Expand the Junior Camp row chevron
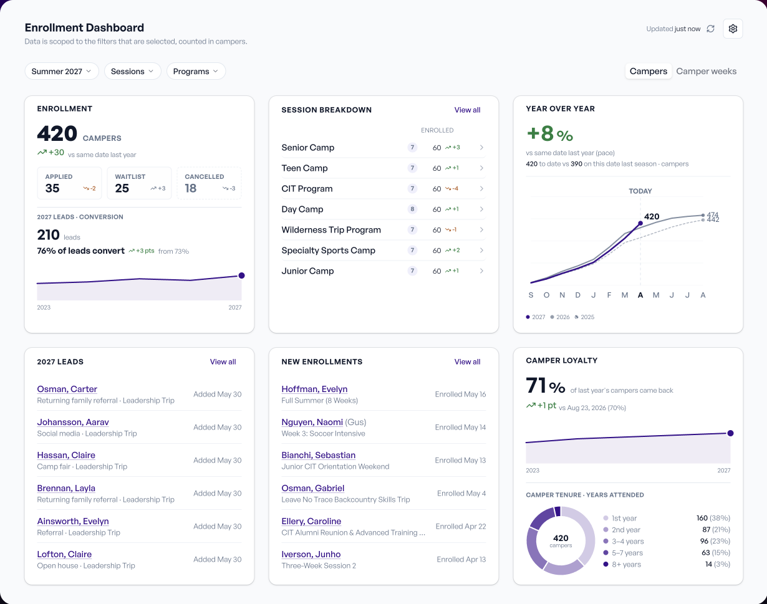Screen dimensions: 767x604 (x=481, y=271)
